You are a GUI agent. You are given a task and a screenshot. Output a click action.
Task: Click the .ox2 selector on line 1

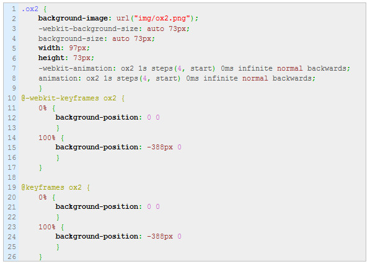(30, 9)
